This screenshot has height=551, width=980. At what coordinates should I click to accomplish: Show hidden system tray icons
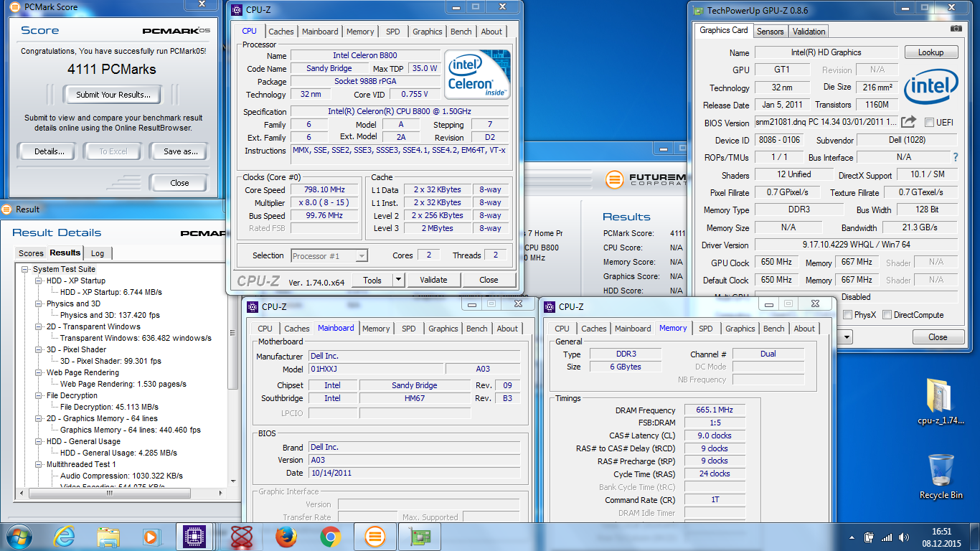(852, 537)
